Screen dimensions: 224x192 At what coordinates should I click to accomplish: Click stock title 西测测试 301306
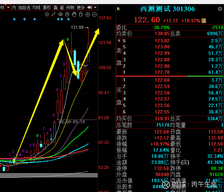(x=168, y=9)
